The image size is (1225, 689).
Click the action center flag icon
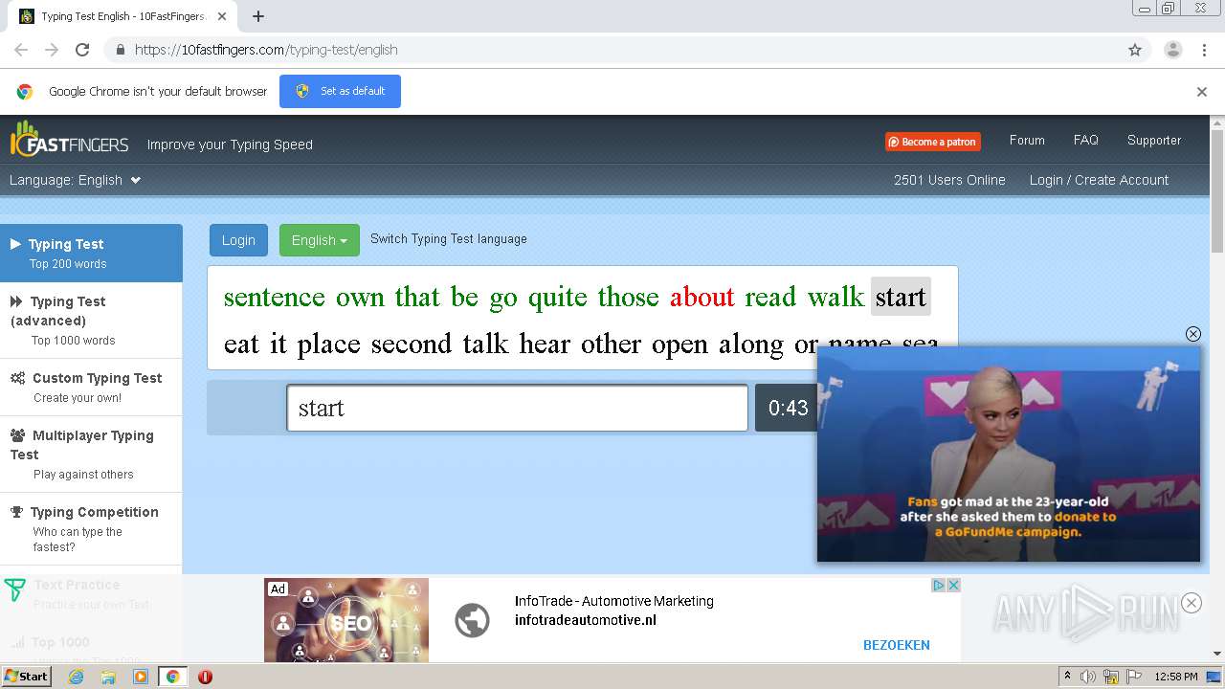[1134, 677]
